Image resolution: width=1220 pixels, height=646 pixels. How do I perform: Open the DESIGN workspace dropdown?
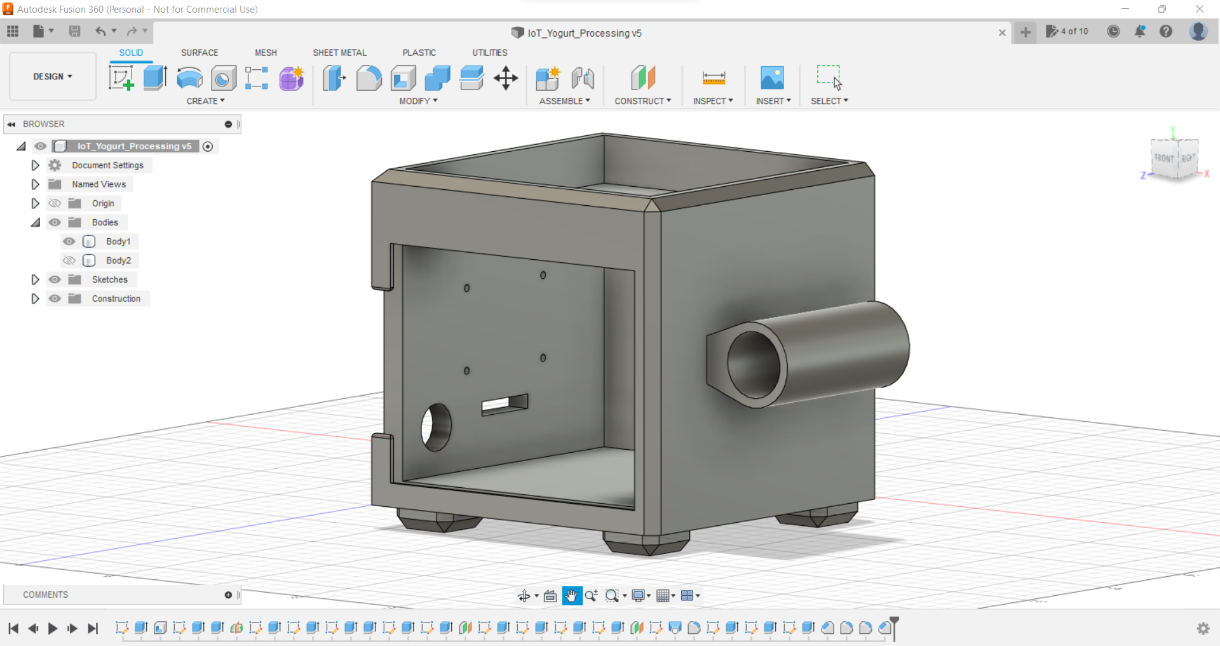pos(52,76)
